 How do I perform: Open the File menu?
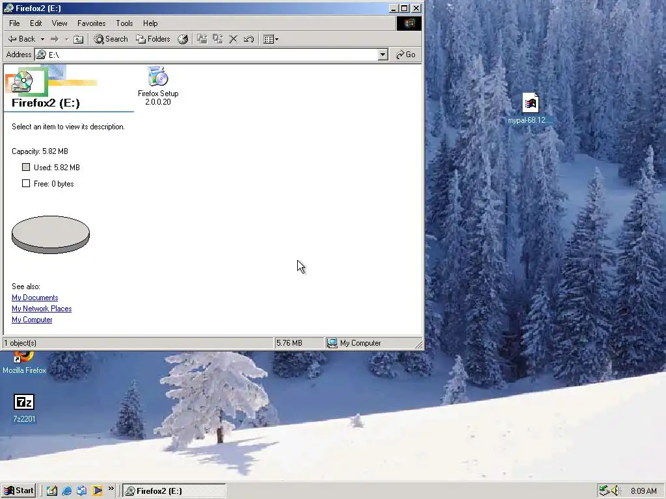[x=14, y=23]
